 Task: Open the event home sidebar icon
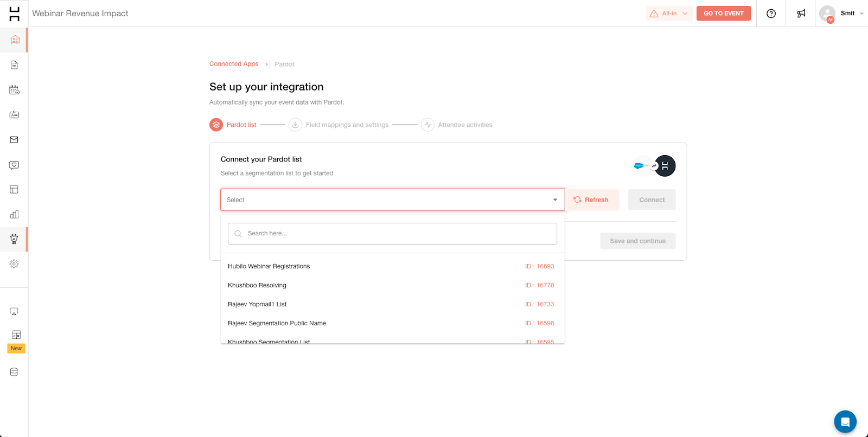pos(15,40)
